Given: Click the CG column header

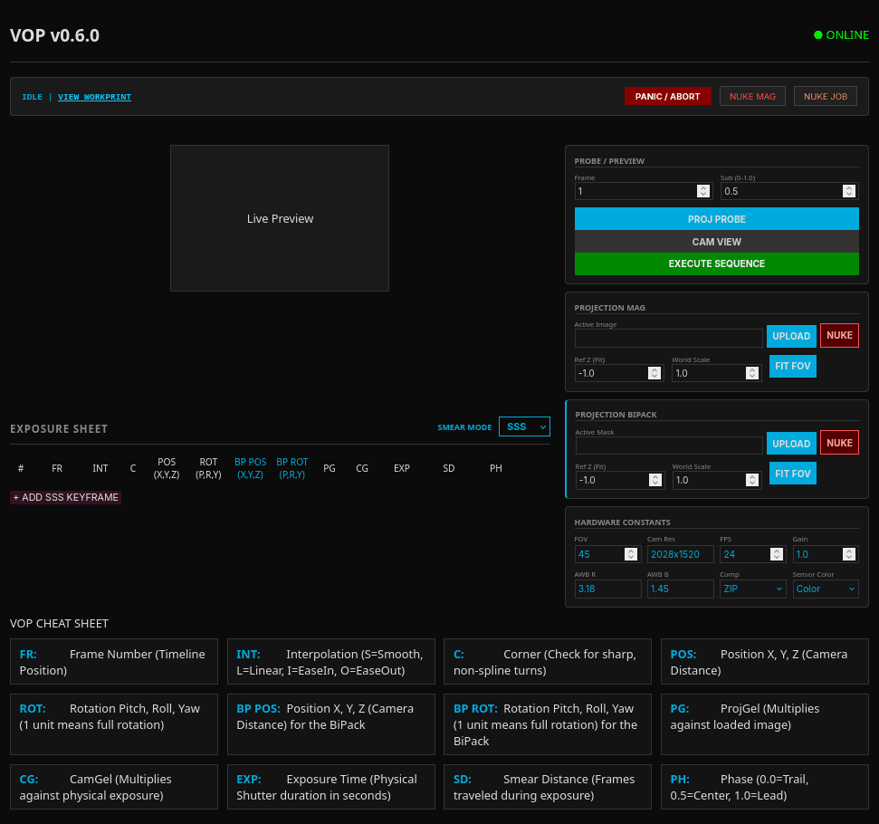Looking at the screenshot, I should [362, 468].
